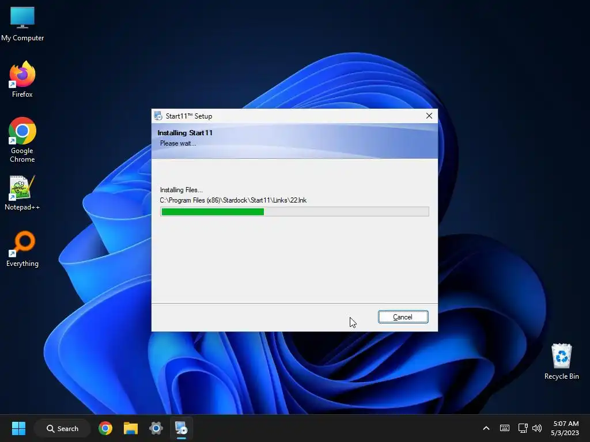This screenshot has width=590, height=442.
Task: Select the Firefox desktop shortcut
Action: click(x=22, y=79)
